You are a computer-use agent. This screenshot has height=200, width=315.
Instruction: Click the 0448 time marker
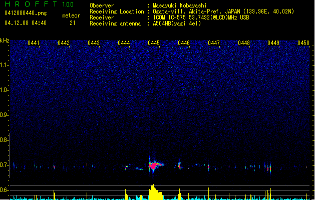coord(244,43)
